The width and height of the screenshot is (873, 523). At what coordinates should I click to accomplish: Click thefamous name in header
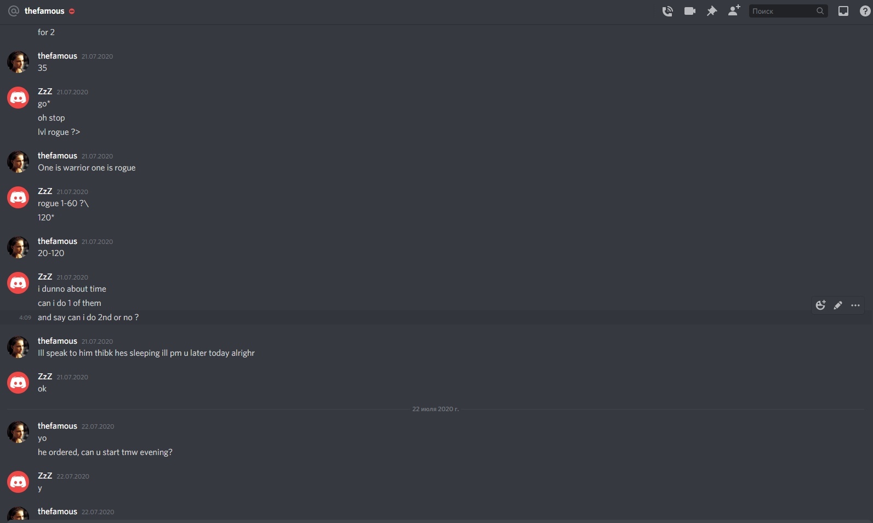(x=44, y=11)
